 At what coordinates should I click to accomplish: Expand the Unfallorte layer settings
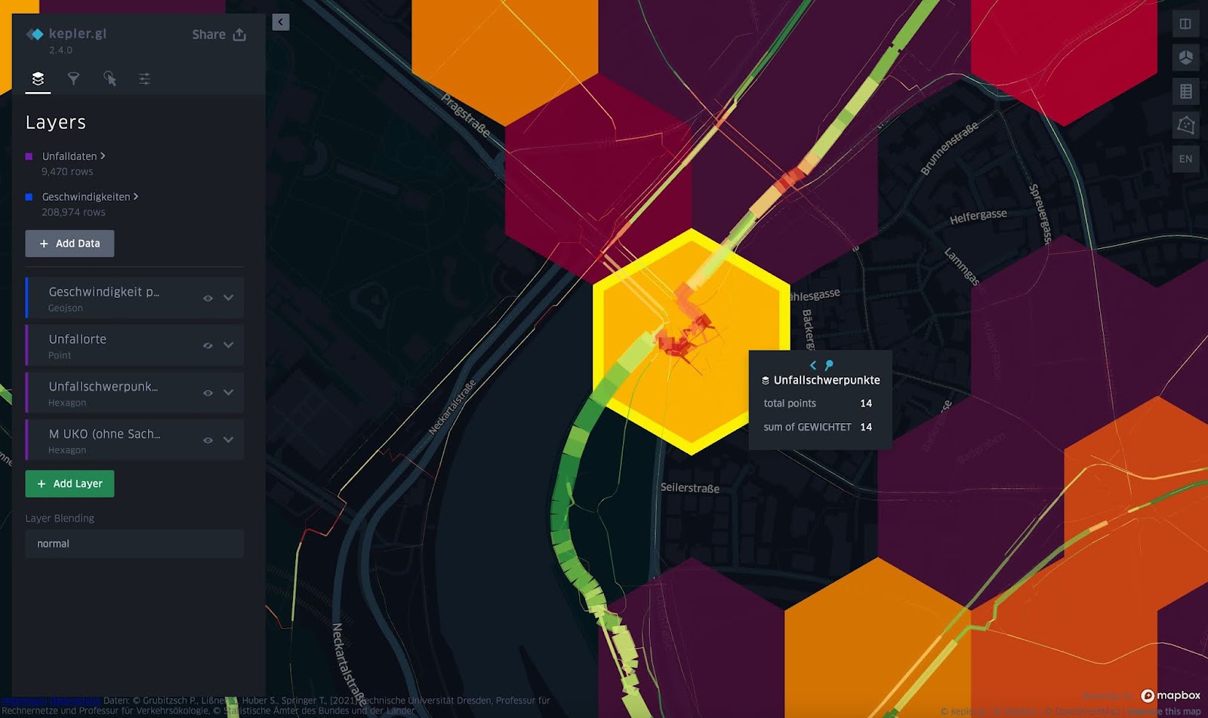click(x=229, y=345)
